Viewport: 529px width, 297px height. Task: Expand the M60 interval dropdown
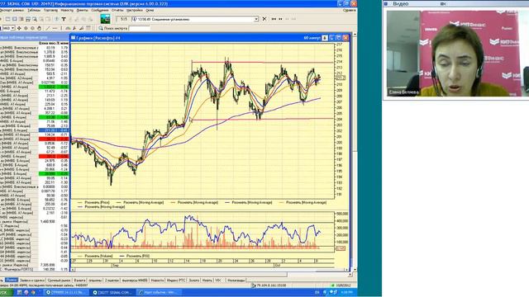(13, 28)
